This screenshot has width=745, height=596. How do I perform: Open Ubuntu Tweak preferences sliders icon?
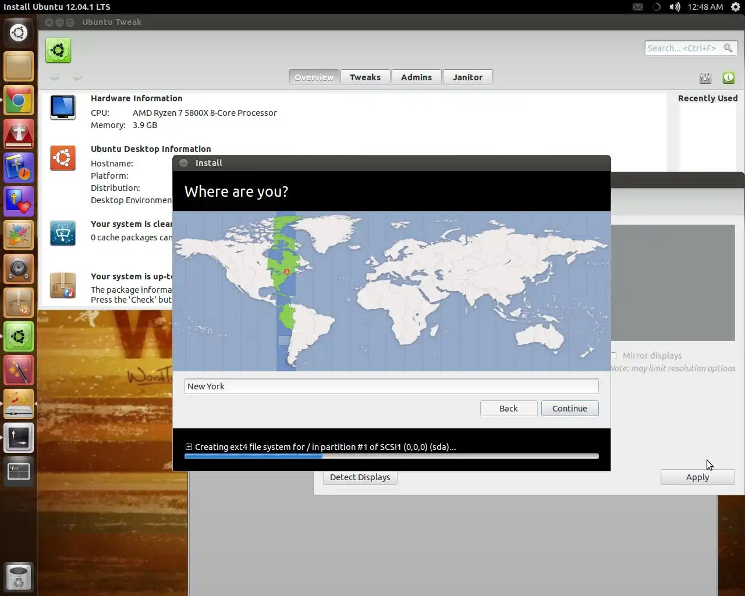pos(705,77)
